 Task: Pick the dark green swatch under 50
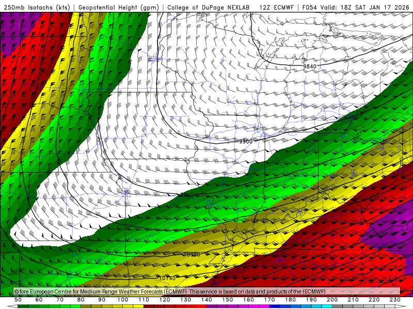23,306
